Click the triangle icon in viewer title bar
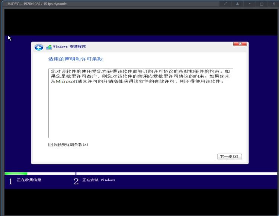 (237, 4)
